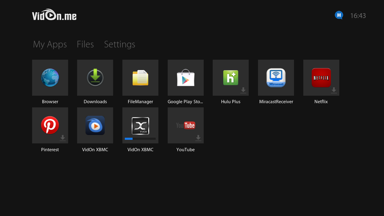The image size is (384, 216).
Task: Open the Pinterest app
Action: pyautogui.click(x=50, y=125)
